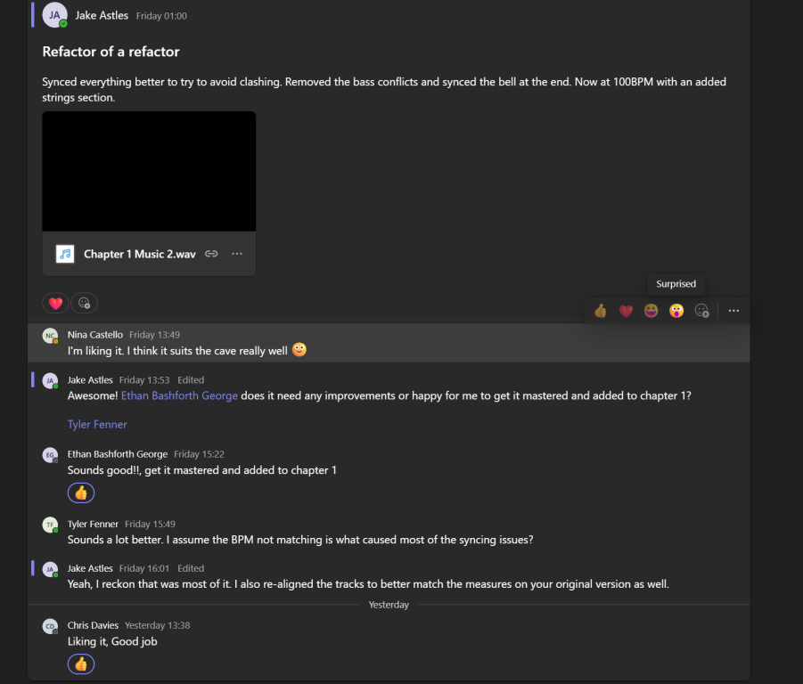Choose the laugh emoji reaction
Screen dimensions: 803x684
click(651, 311)
